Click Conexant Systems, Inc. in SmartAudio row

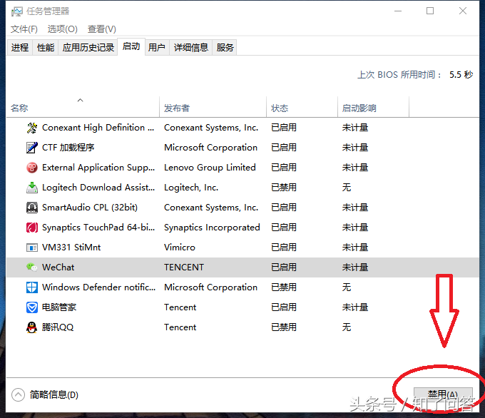211,208
